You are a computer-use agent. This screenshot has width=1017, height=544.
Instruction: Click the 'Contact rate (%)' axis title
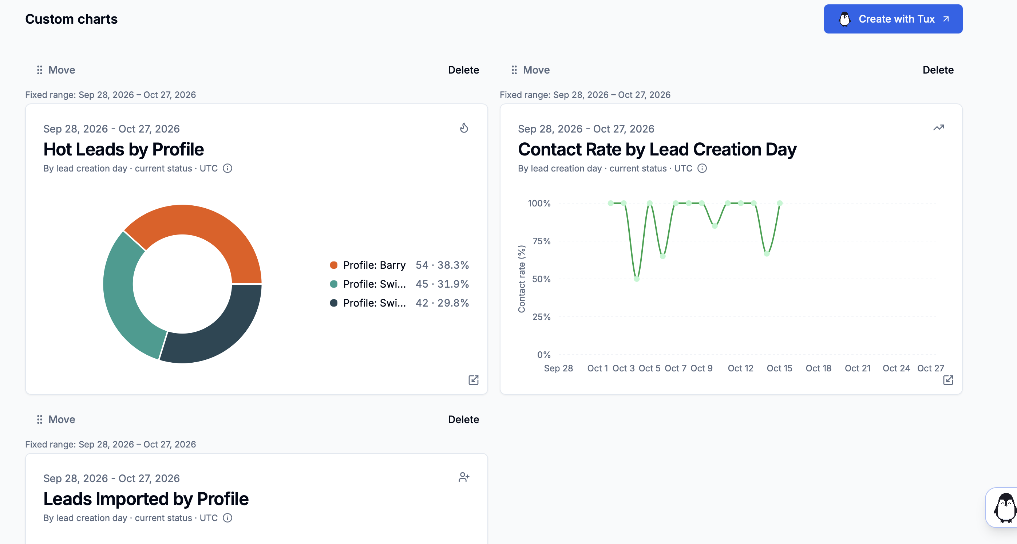click(x=522, y=279)
